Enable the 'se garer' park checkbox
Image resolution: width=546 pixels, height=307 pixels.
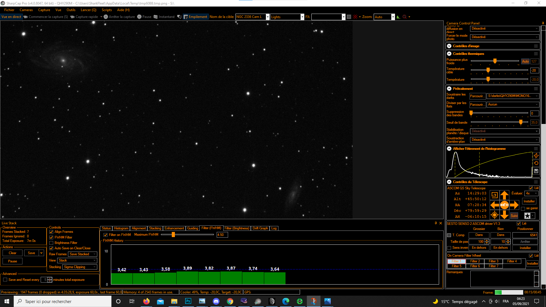coord(523,208)
